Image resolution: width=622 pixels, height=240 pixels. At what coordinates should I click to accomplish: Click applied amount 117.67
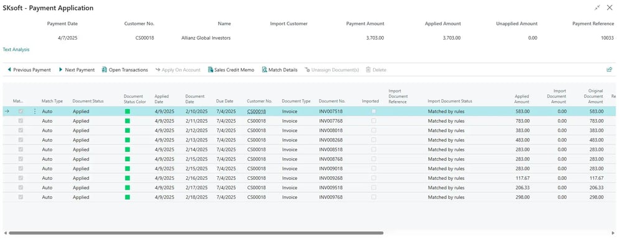[x=522, y=178]
